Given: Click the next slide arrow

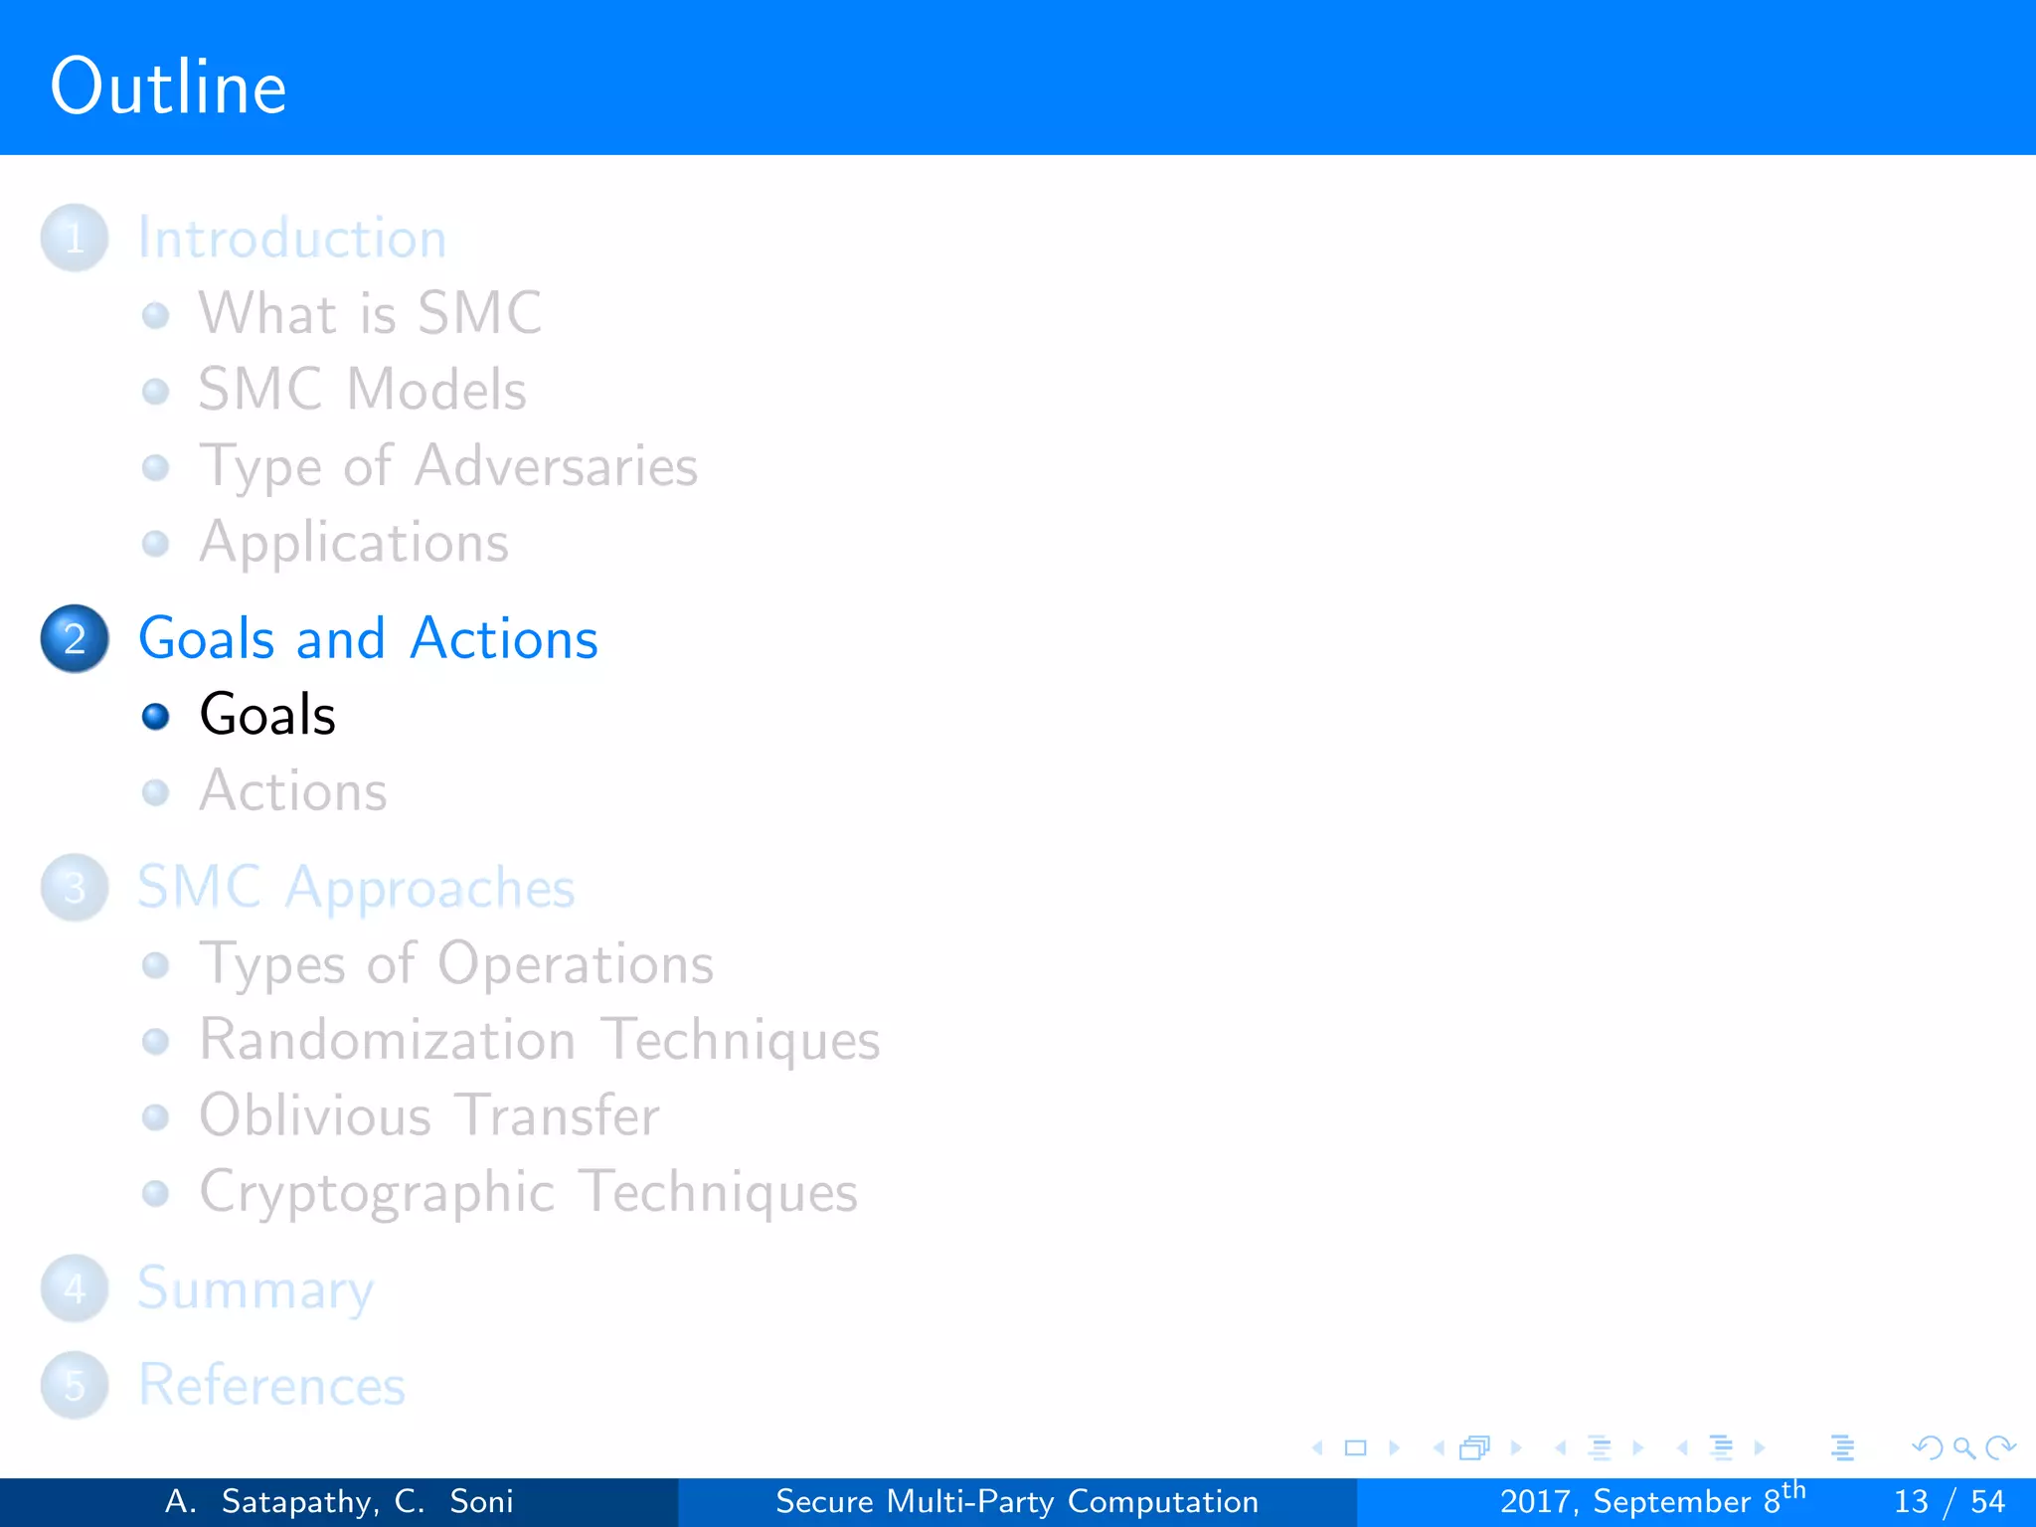Looking at the screenshot, I should pos(1395,1448).
